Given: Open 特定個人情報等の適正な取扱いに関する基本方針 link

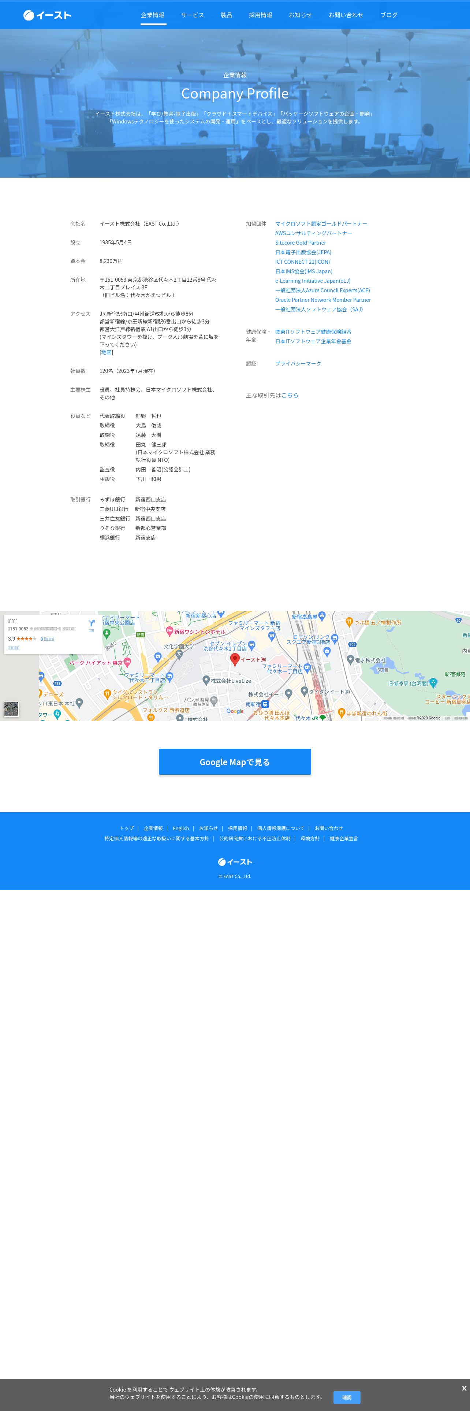Looking at the screenshot, I should point(157,838).
